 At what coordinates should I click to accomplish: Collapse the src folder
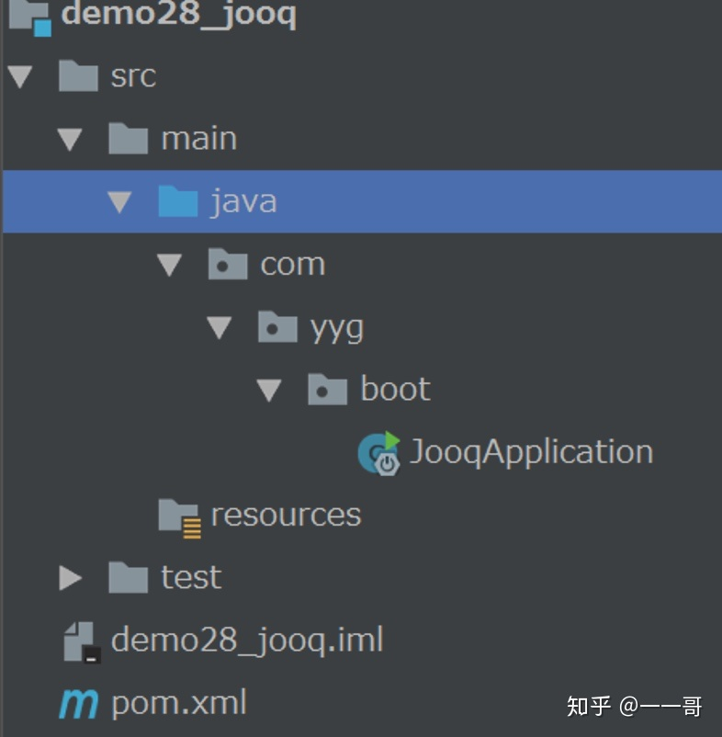(19, 76)
